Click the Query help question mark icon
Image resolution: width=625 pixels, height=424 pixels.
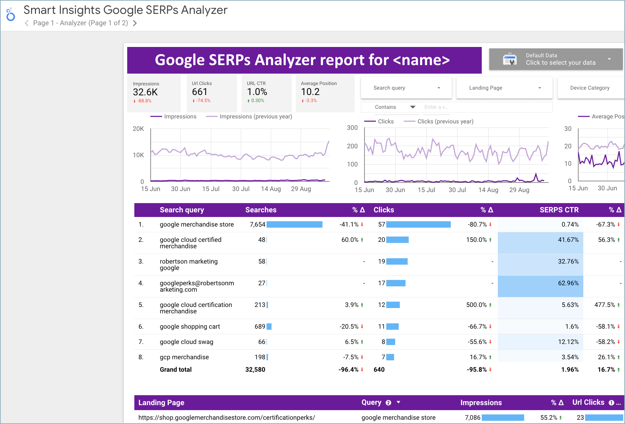[388, 403]
